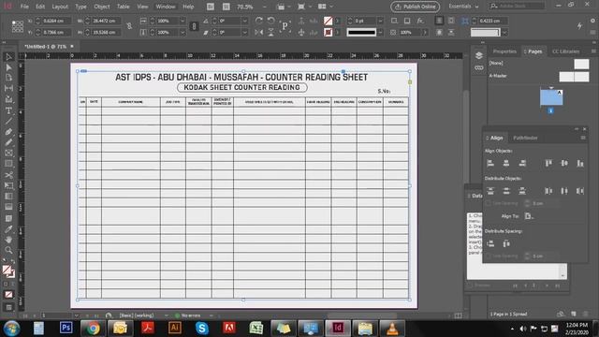Select the Pen tool
Image resolution: width=599 pixels, height=337 pixels.
tap(8, 132)
